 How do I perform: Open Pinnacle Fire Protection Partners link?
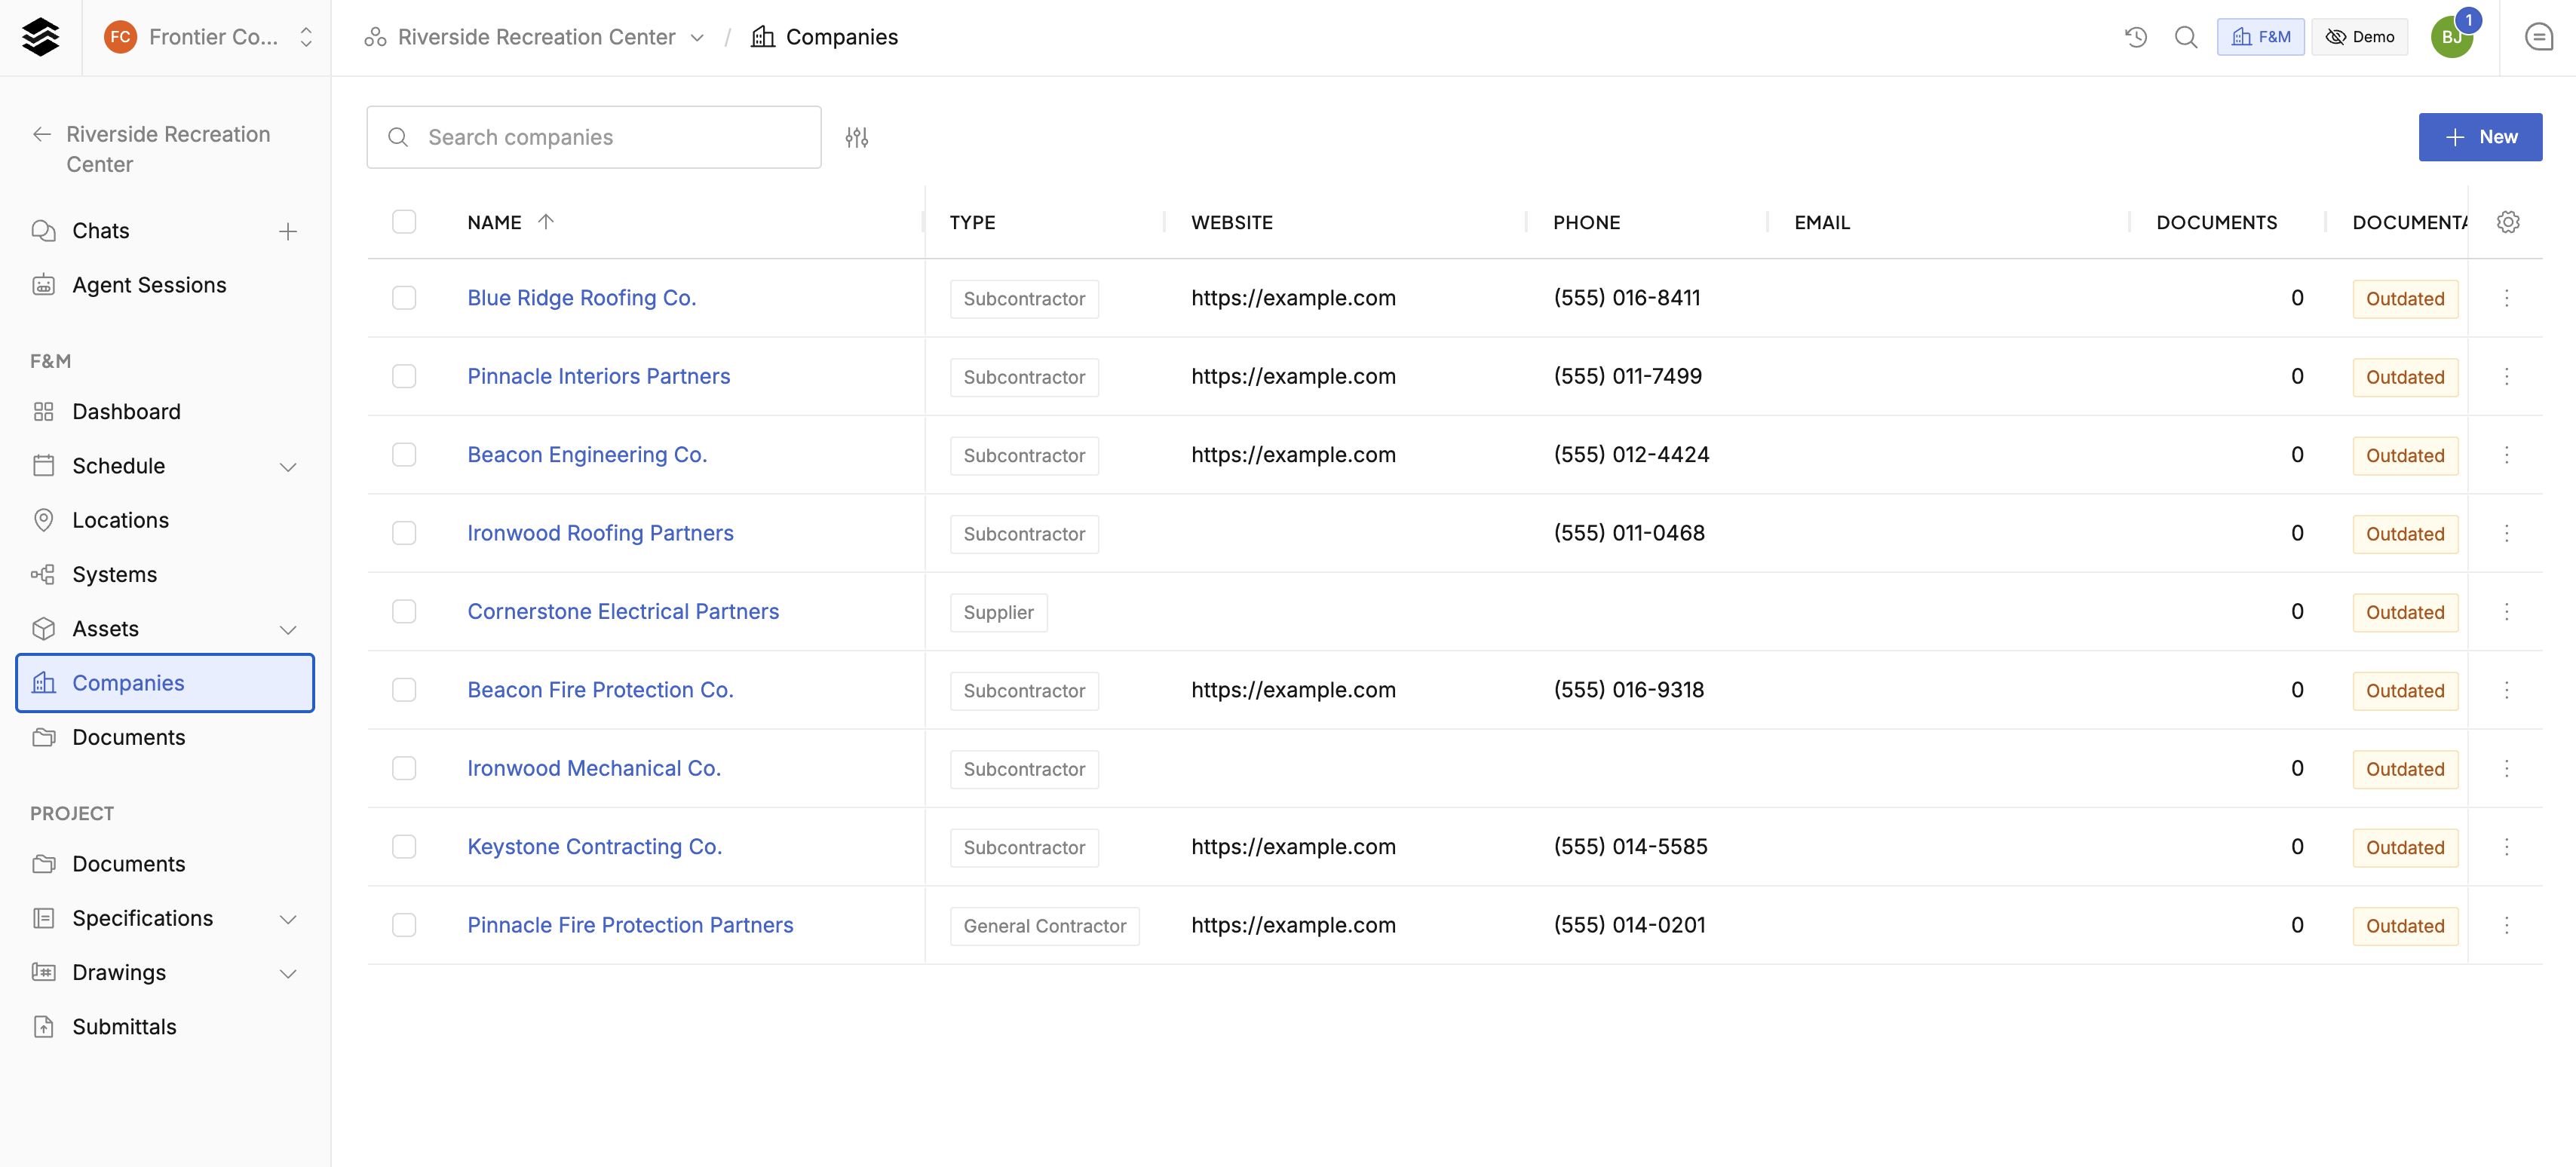(630, 925)
